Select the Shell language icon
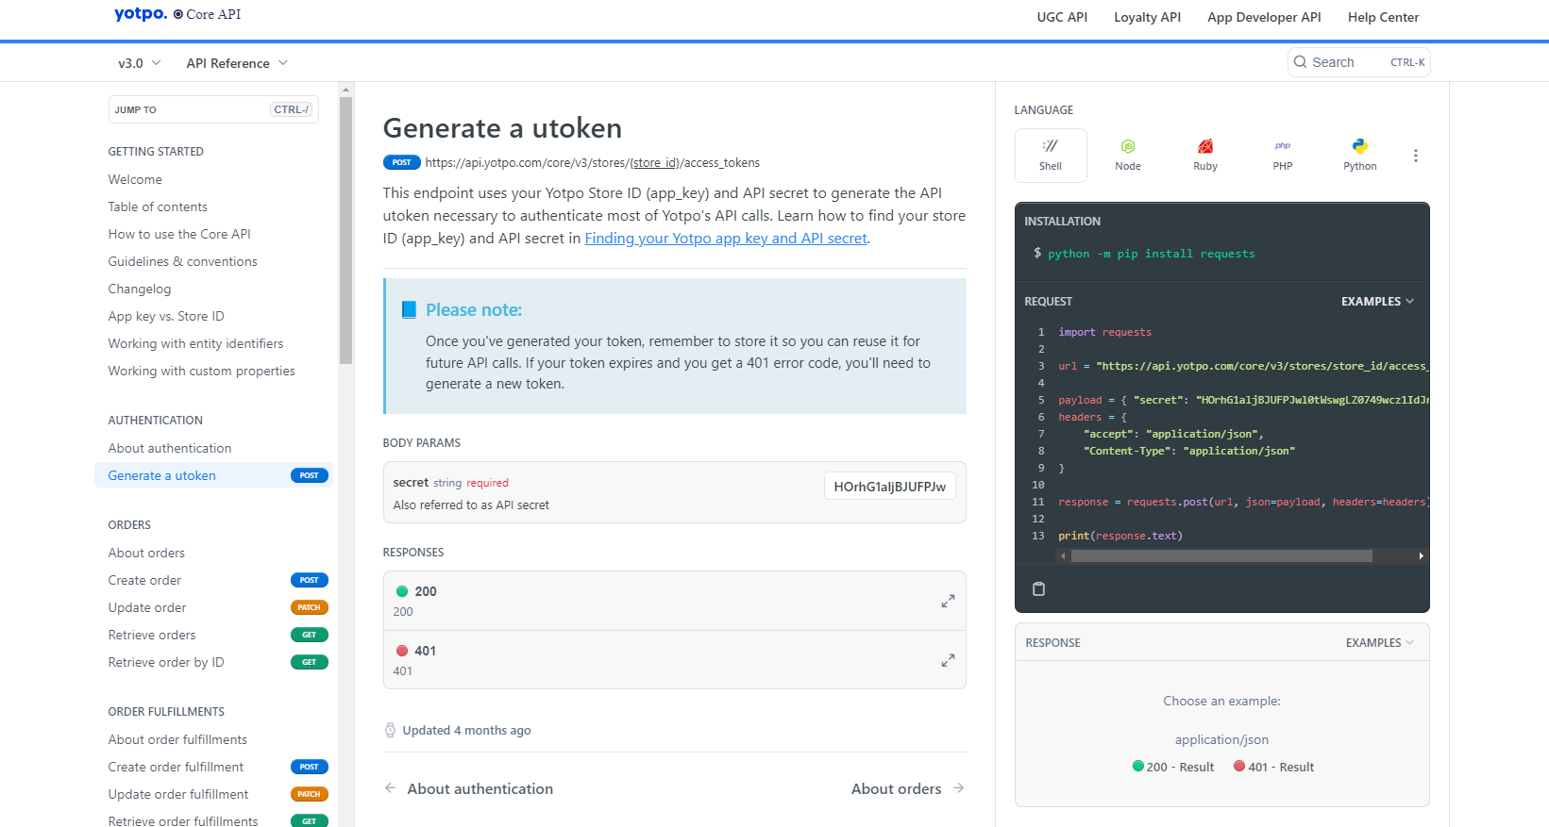Screen dimensions: 1549x827 pos(1051,156)
